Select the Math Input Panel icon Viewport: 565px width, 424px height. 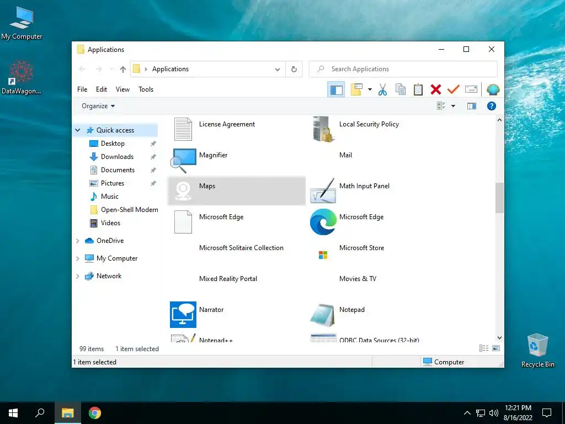pos(323,190)
